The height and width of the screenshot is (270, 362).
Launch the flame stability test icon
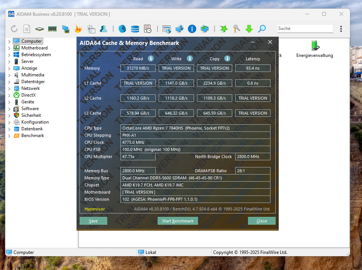click(78, 29)
